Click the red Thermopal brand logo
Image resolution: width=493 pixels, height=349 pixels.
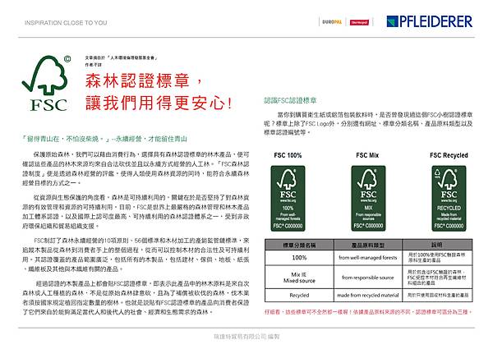(359, 22)
